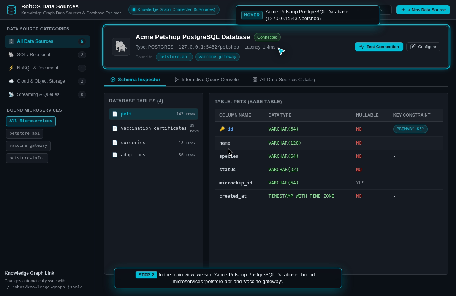Select the surgeries table row
Image resolution: width=456 pixels, height=296 pixels.
pos(154,143)
